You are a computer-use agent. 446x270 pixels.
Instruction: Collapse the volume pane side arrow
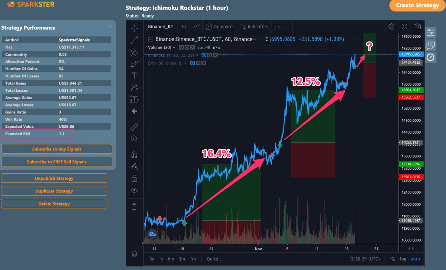(x=142, y=243)
